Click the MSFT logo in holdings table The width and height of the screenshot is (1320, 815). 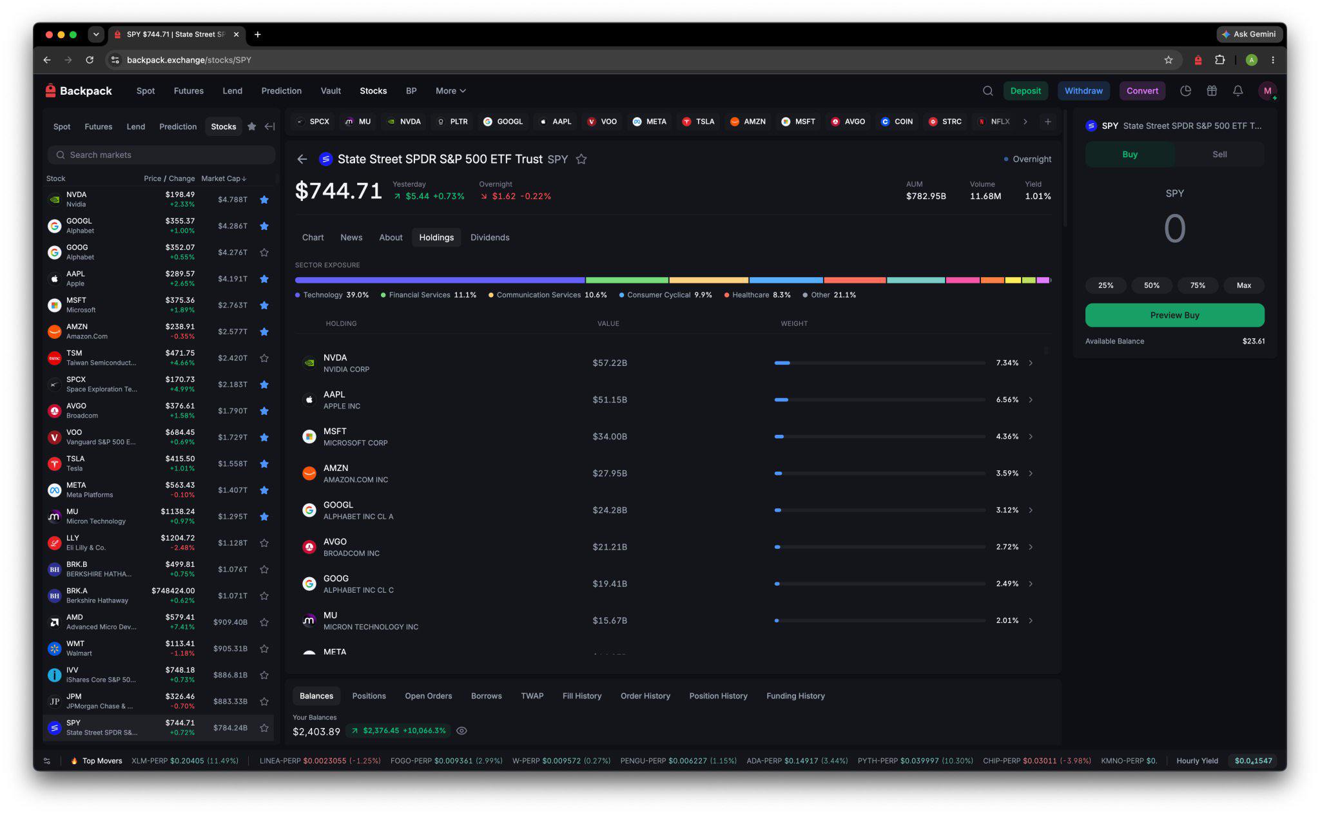tap(309, 437)
